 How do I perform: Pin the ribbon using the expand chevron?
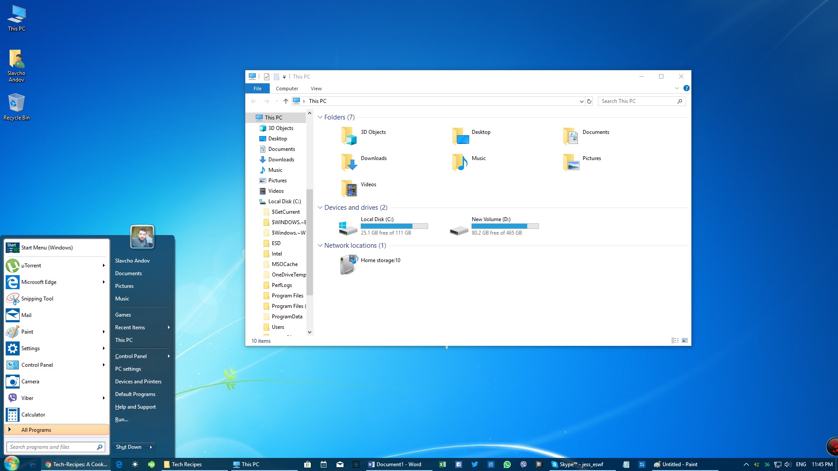click(677, 88)
